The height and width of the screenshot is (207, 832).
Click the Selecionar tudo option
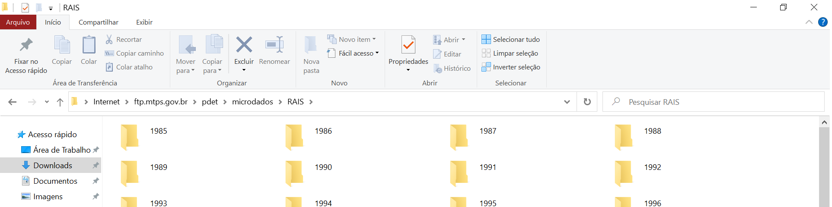click(511, 39)
